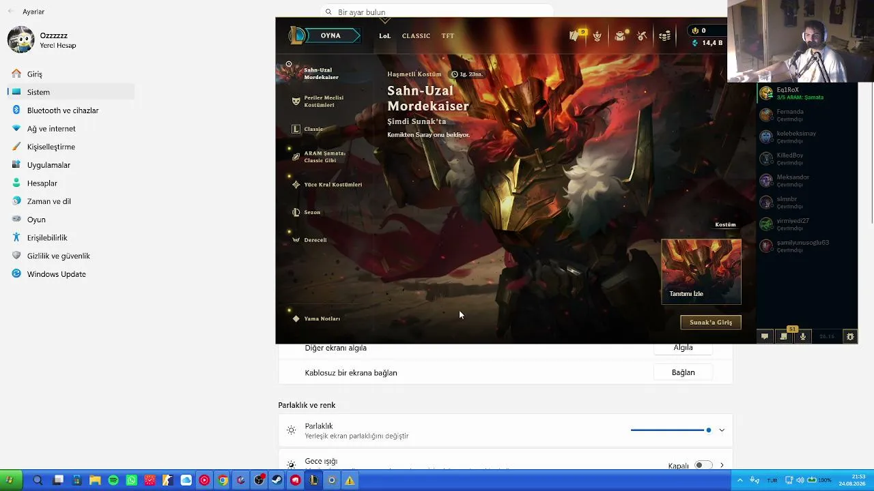Open OBS Studio from the taskbar
This screenshot has width=874, height=491.
(x=259, y=480)
